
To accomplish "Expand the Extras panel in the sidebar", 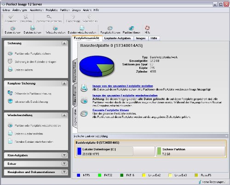I will 64,164.
